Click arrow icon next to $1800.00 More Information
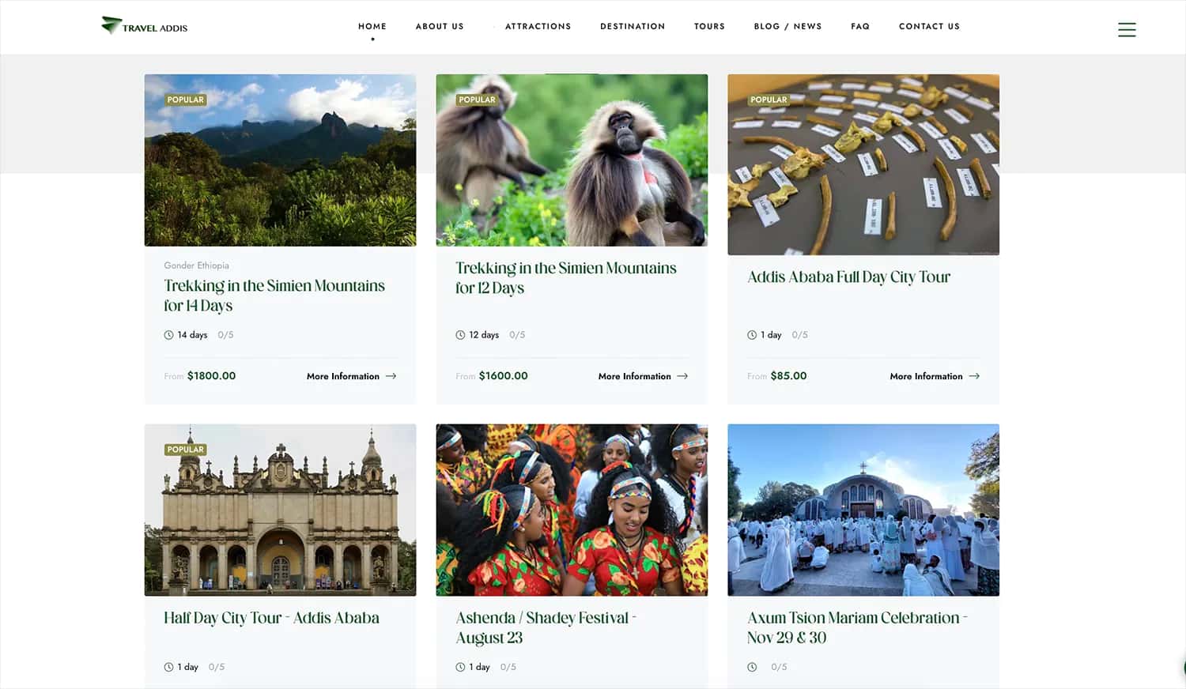Viewport: 1186px width, 689px height. tap(391, 376)
